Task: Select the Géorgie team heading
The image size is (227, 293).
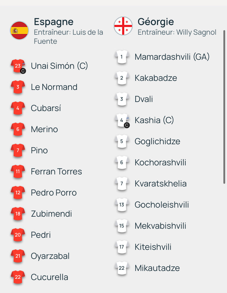Action: pos(156,22)
